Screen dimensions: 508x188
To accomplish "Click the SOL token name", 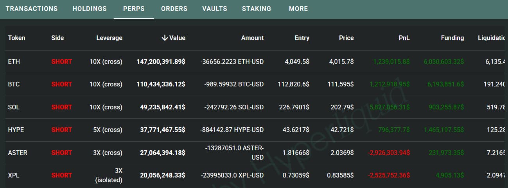I will click(x=14, y=107).
